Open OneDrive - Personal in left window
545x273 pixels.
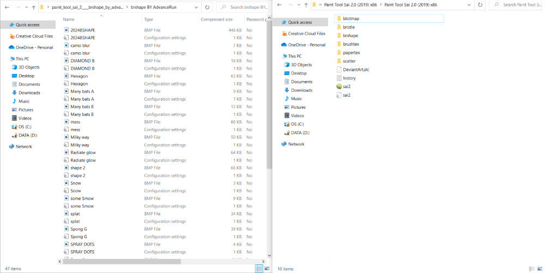click(34, 47)
